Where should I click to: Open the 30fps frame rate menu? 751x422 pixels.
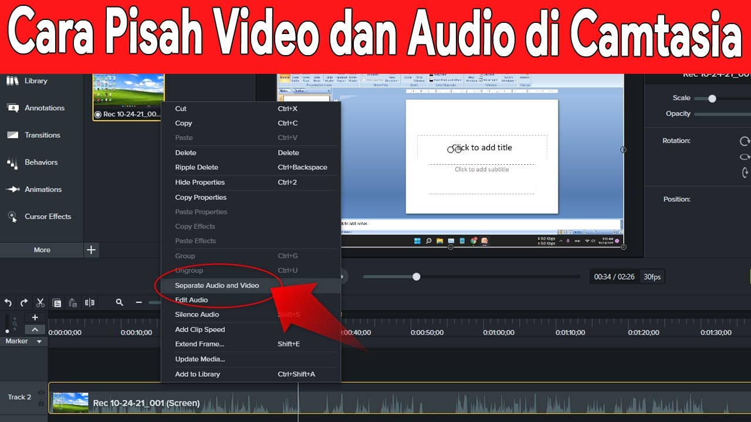coord(652,277)
